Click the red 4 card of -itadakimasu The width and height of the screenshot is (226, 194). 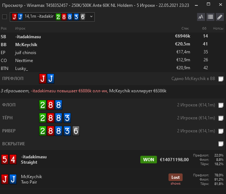click(13, 159)
